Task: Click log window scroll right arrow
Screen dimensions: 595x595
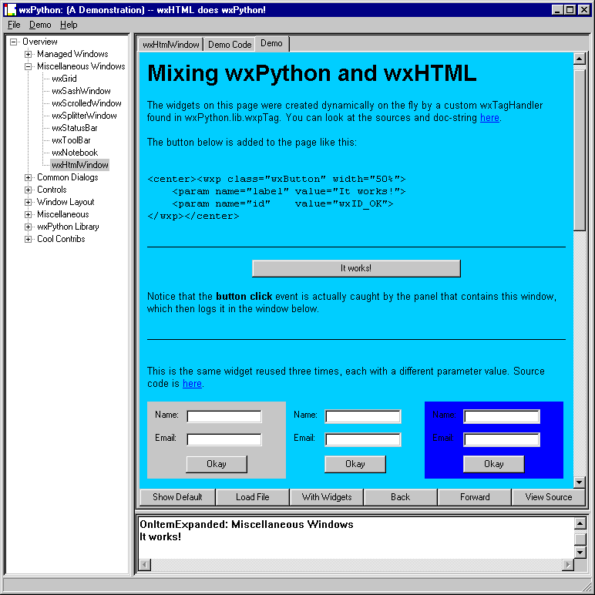Action: click(568, 565)
